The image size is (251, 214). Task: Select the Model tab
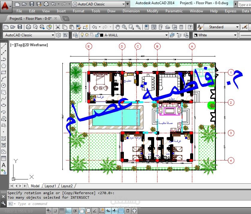pos(35,186)
